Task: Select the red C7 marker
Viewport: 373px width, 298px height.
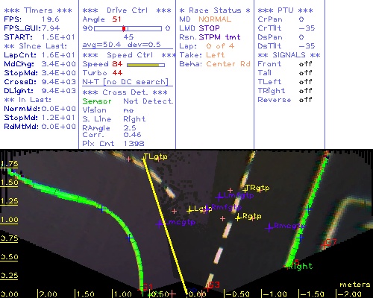Action: pyautogui.click(x=325, y=245)
